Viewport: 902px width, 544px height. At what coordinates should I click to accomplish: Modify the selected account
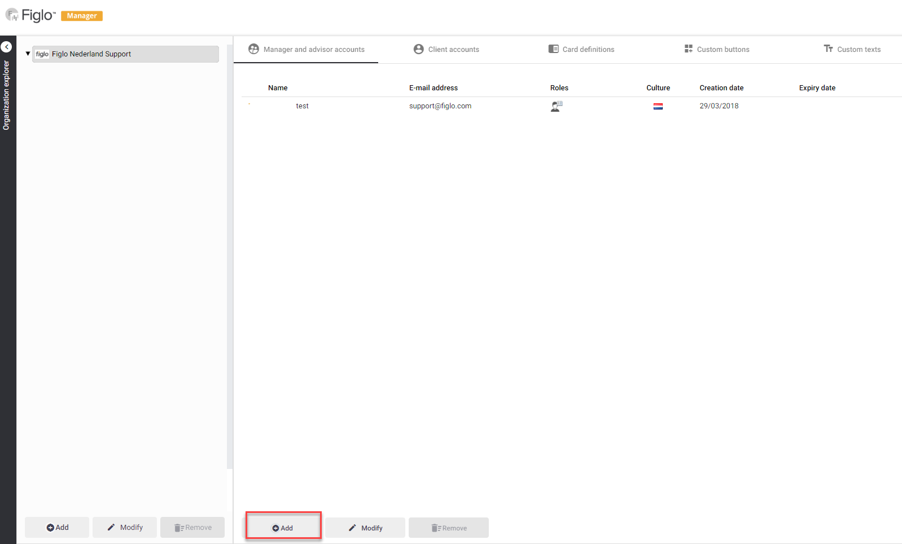[365, 528]
